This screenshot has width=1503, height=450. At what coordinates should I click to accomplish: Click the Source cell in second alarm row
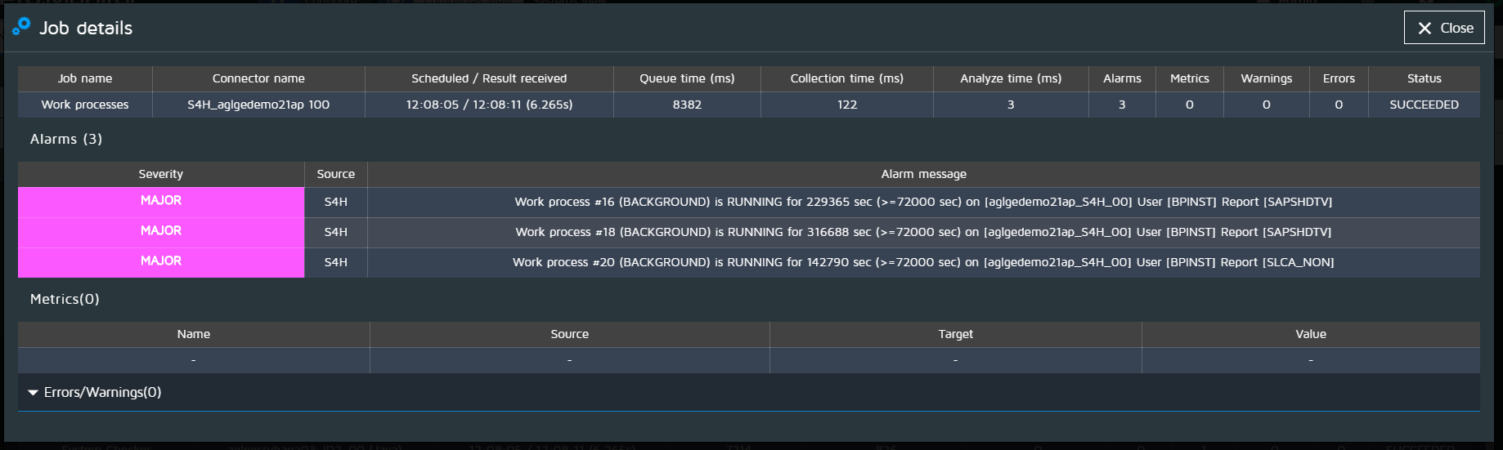pos(335,232)
